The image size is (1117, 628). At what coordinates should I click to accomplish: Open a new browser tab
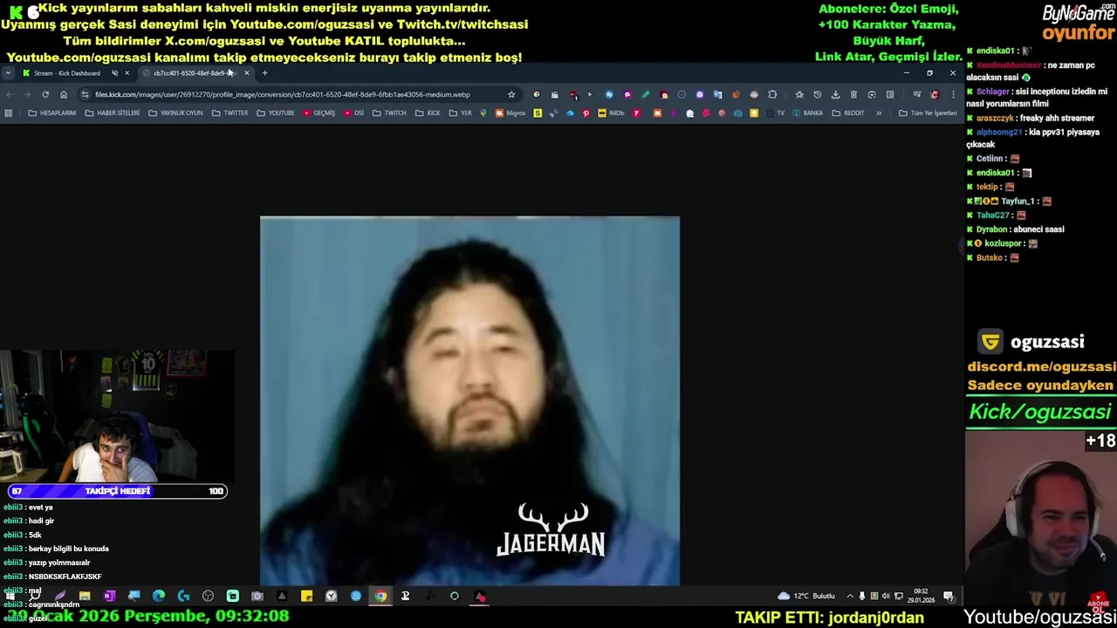pyautogui.click(x=264, y=73)
